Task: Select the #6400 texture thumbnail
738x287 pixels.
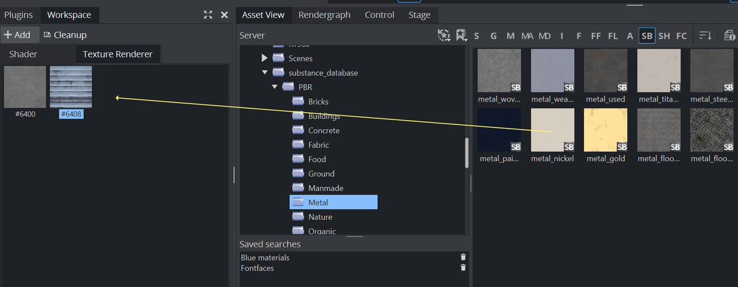Action: pos(25,87)
